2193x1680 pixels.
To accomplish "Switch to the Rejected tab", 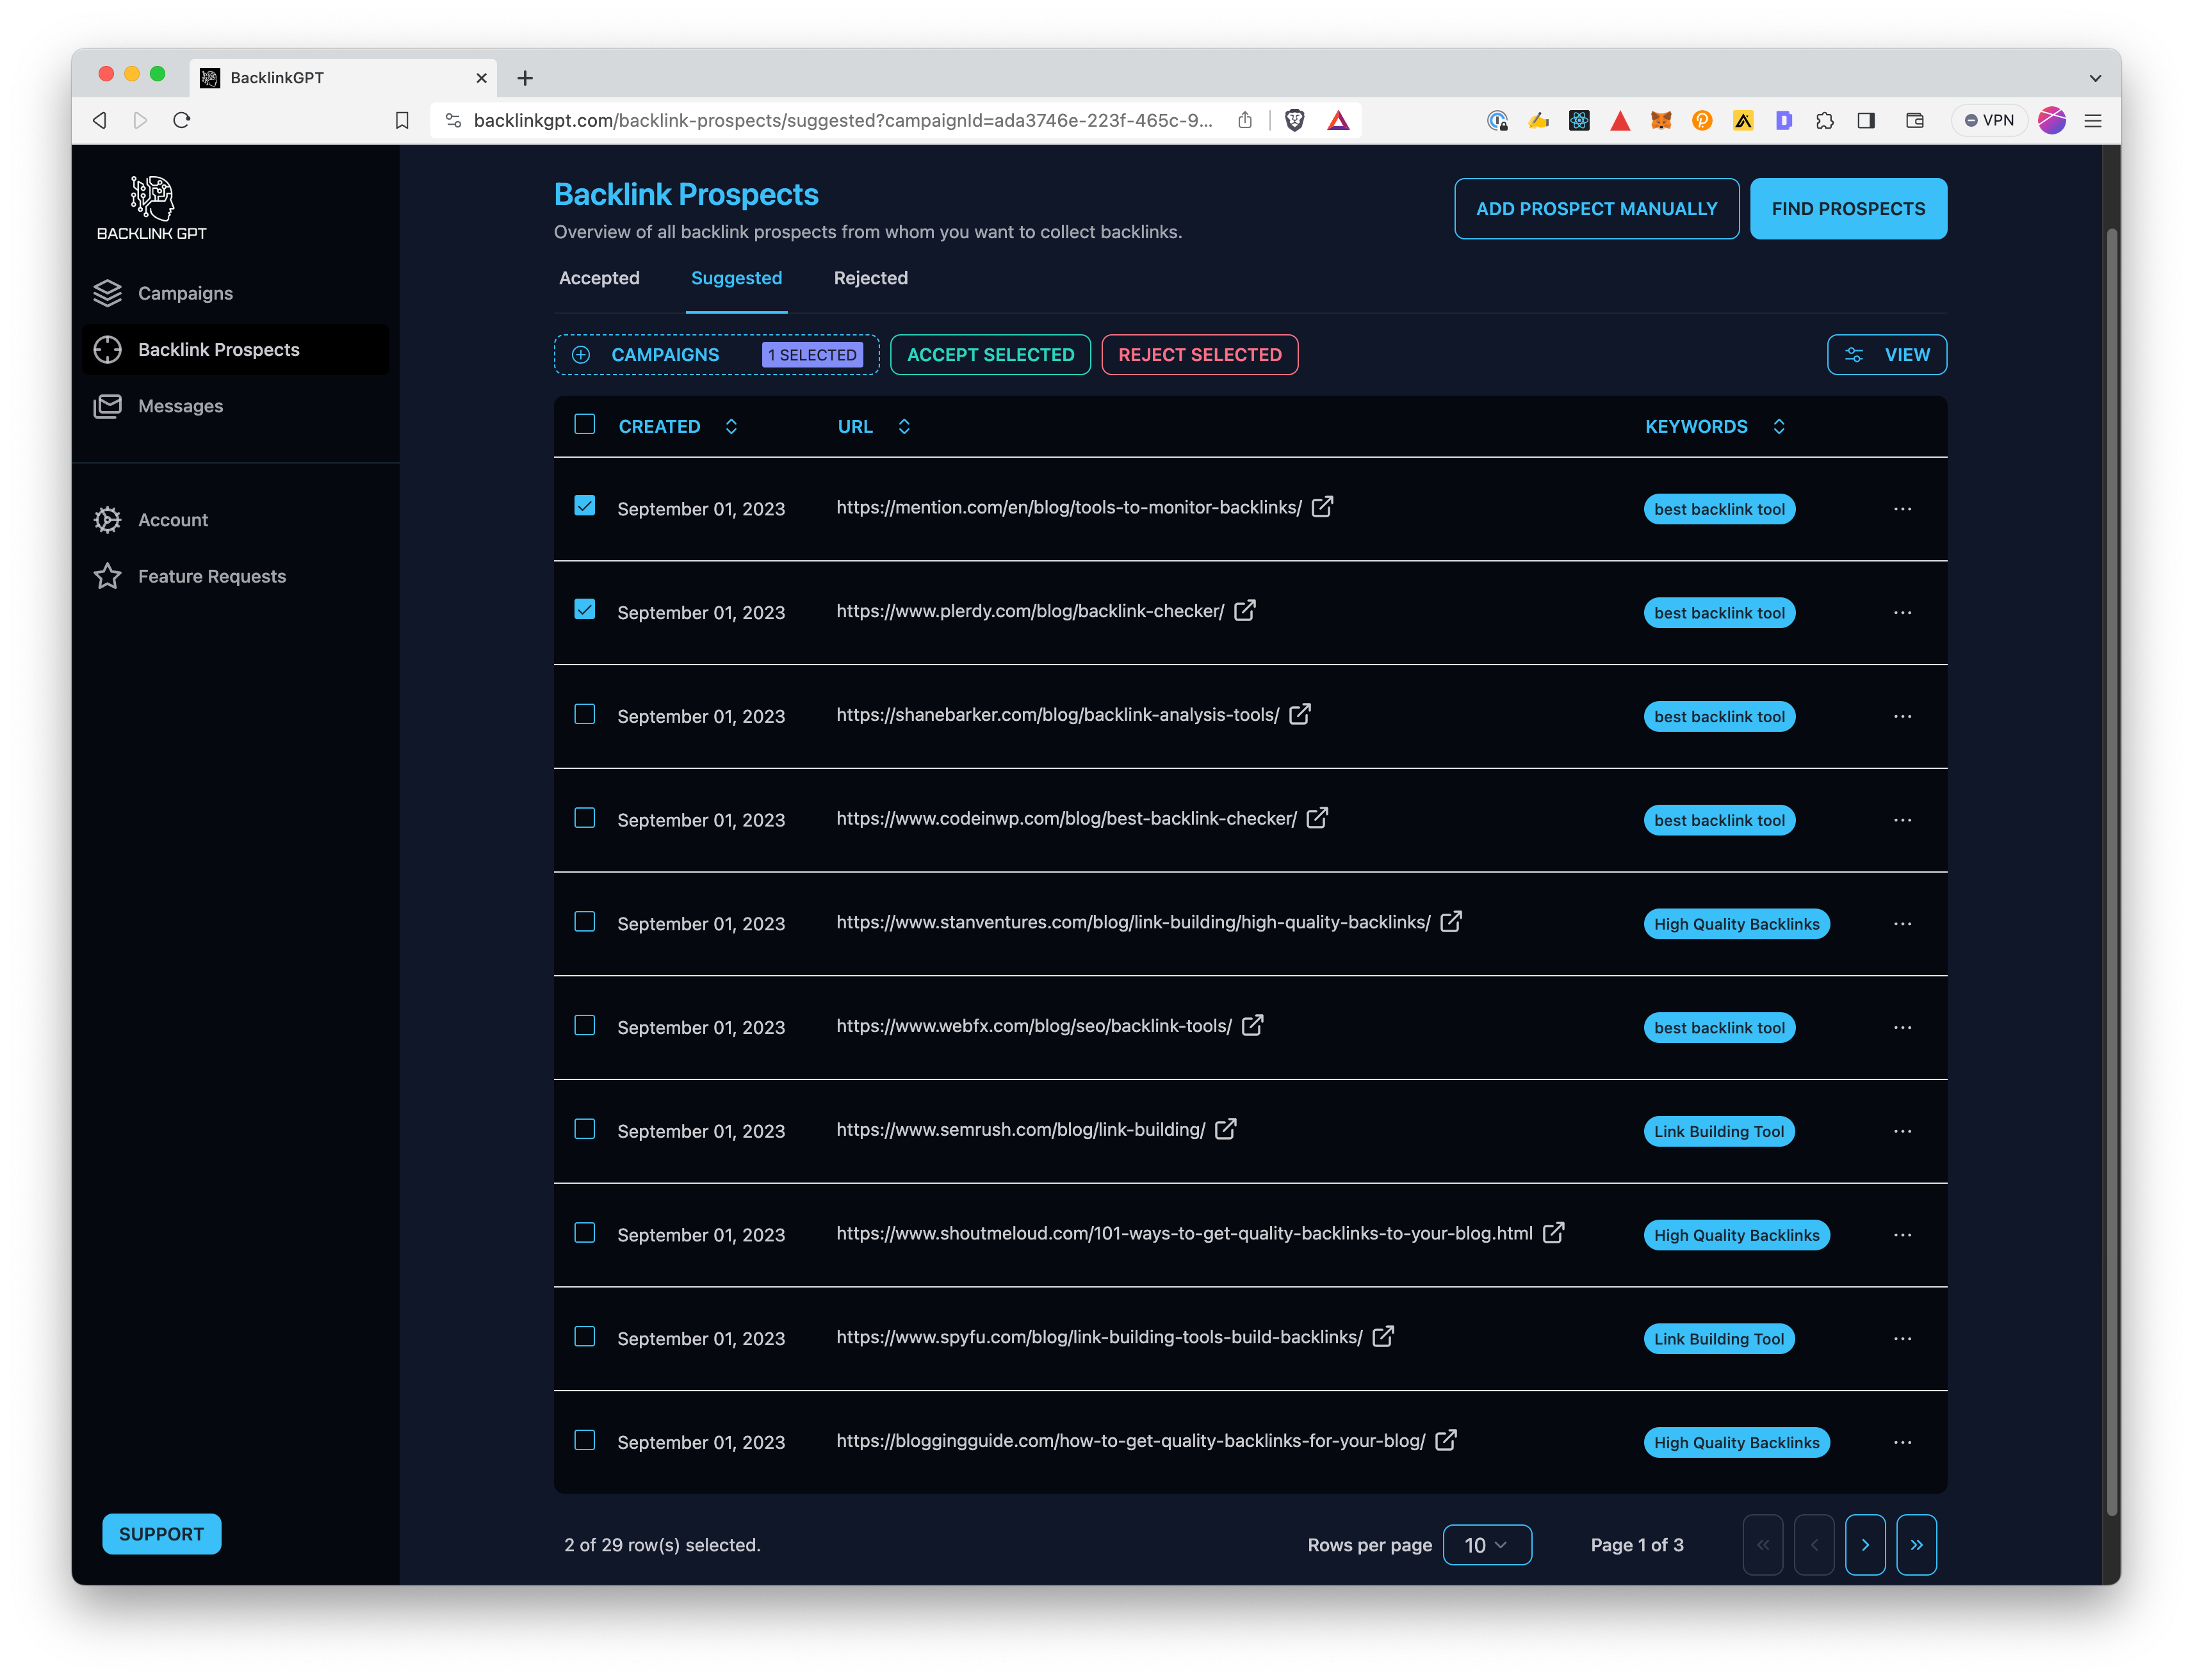I will coord(870,278).
